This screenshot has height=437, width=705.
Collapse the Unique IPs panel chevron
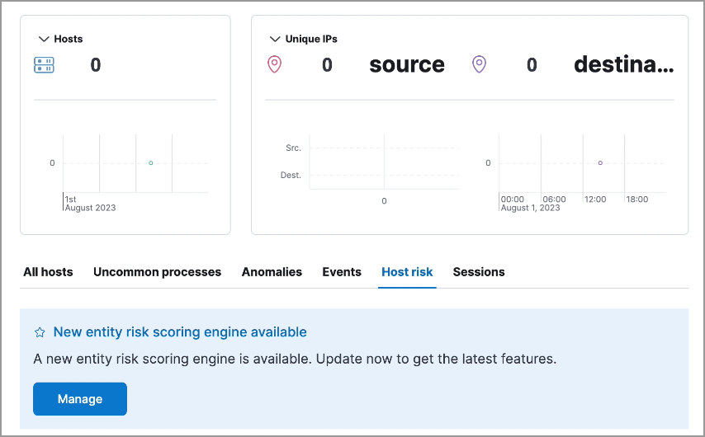275,39
